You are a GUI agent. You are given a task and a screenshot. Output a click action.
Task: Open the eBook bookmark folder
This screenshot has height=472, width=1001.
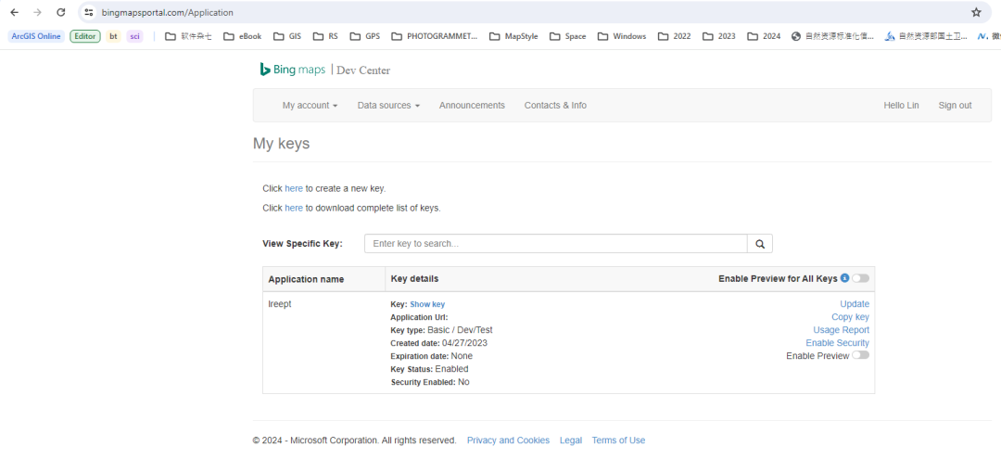tap(243, 36)
